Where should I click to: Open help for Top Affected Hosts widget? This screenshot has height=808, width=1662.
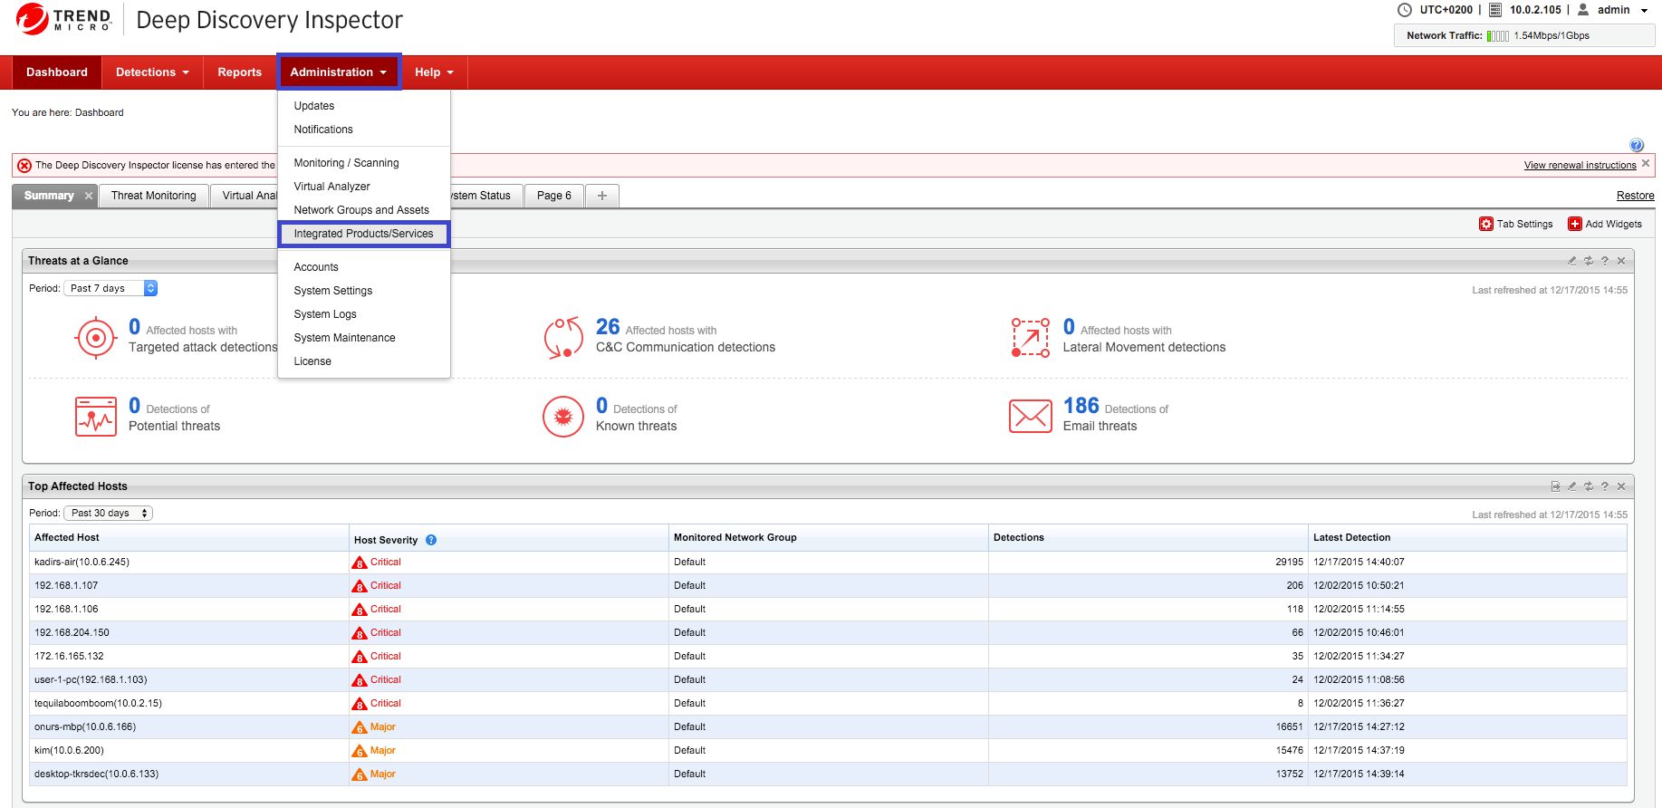[x=1605, y=486]
